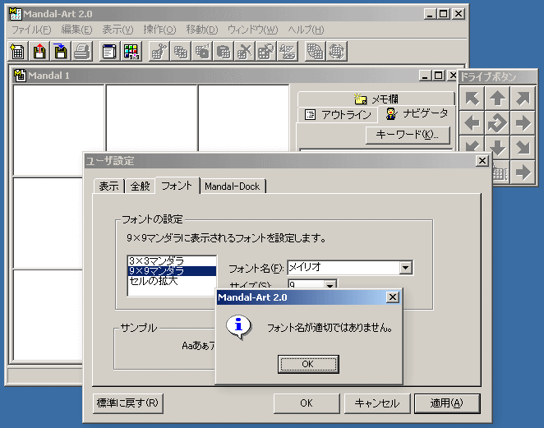This screenshot has width=544, height=428.
Task: Switch to the 全般 tab
Action: (141, 186)
